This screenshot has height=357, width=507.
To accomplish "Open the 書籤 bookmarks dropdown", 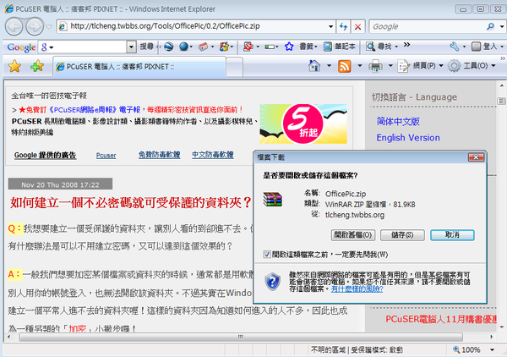I will coord(308,47).
